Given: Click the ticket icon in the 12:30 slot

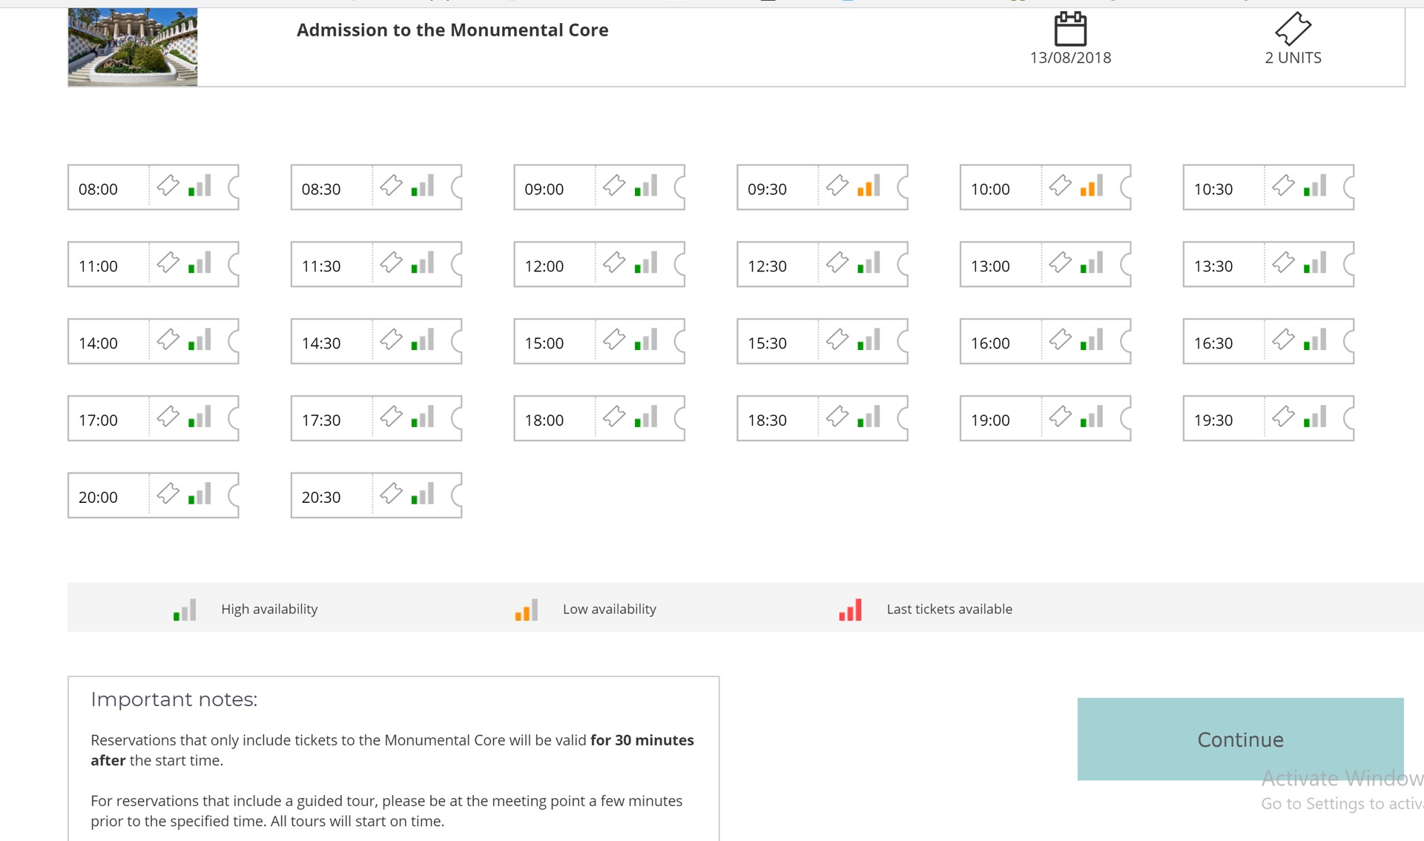Looking at the screenshot, I should [x=837, y=262].
